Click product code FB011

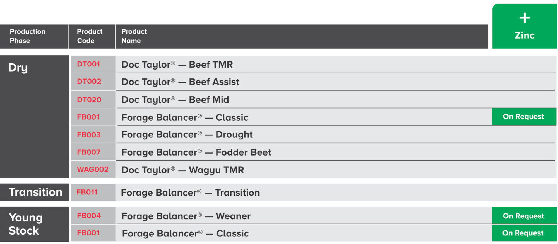(87, 192)
